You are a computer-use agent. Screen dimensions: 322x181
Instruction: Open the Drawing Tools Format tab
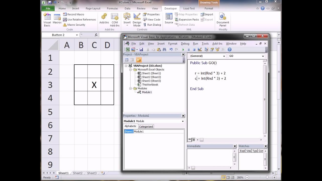209,8
